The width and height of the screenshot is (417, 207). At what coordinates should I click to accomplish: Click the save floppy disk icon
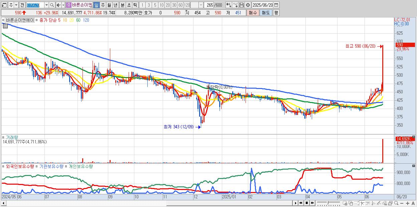pyautogui.click(x=242, y=5)
